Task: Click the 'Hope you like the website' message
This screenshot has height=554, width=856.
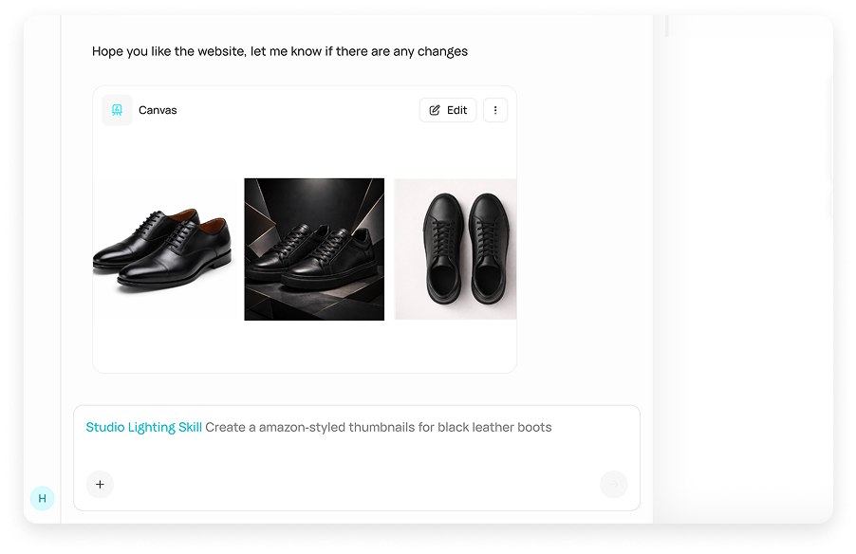Action: pos(279,51)
